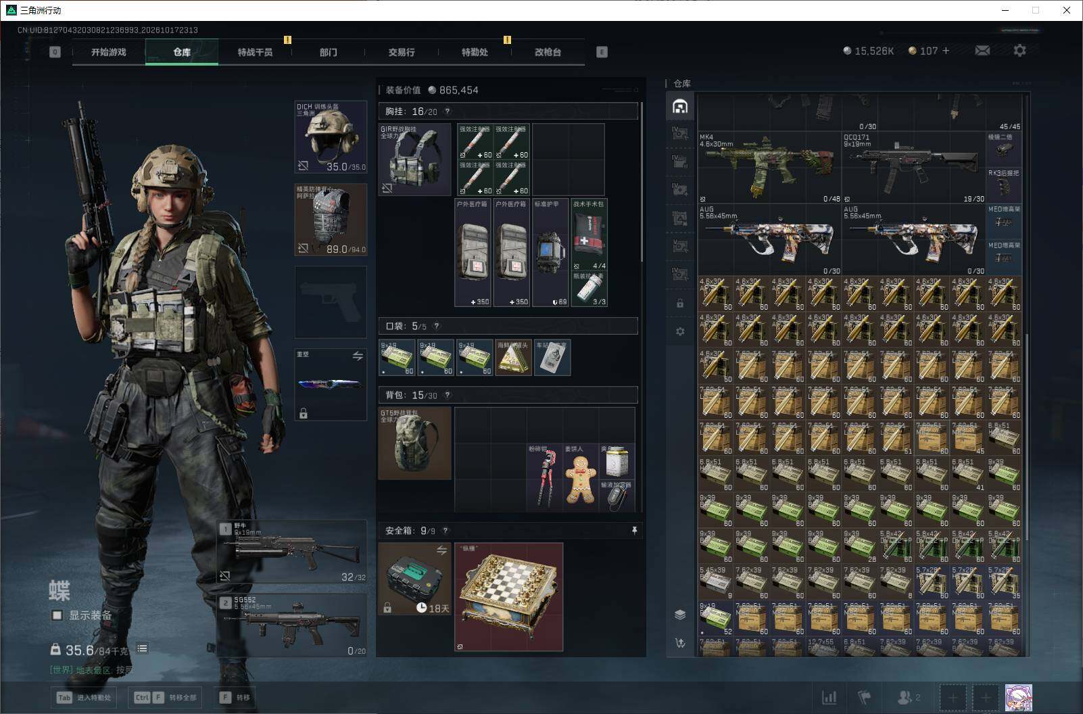The width and height of the screenshot is (1083, 714).
Task: Select the SG552 weapon slot
Action: pos(292,625)
